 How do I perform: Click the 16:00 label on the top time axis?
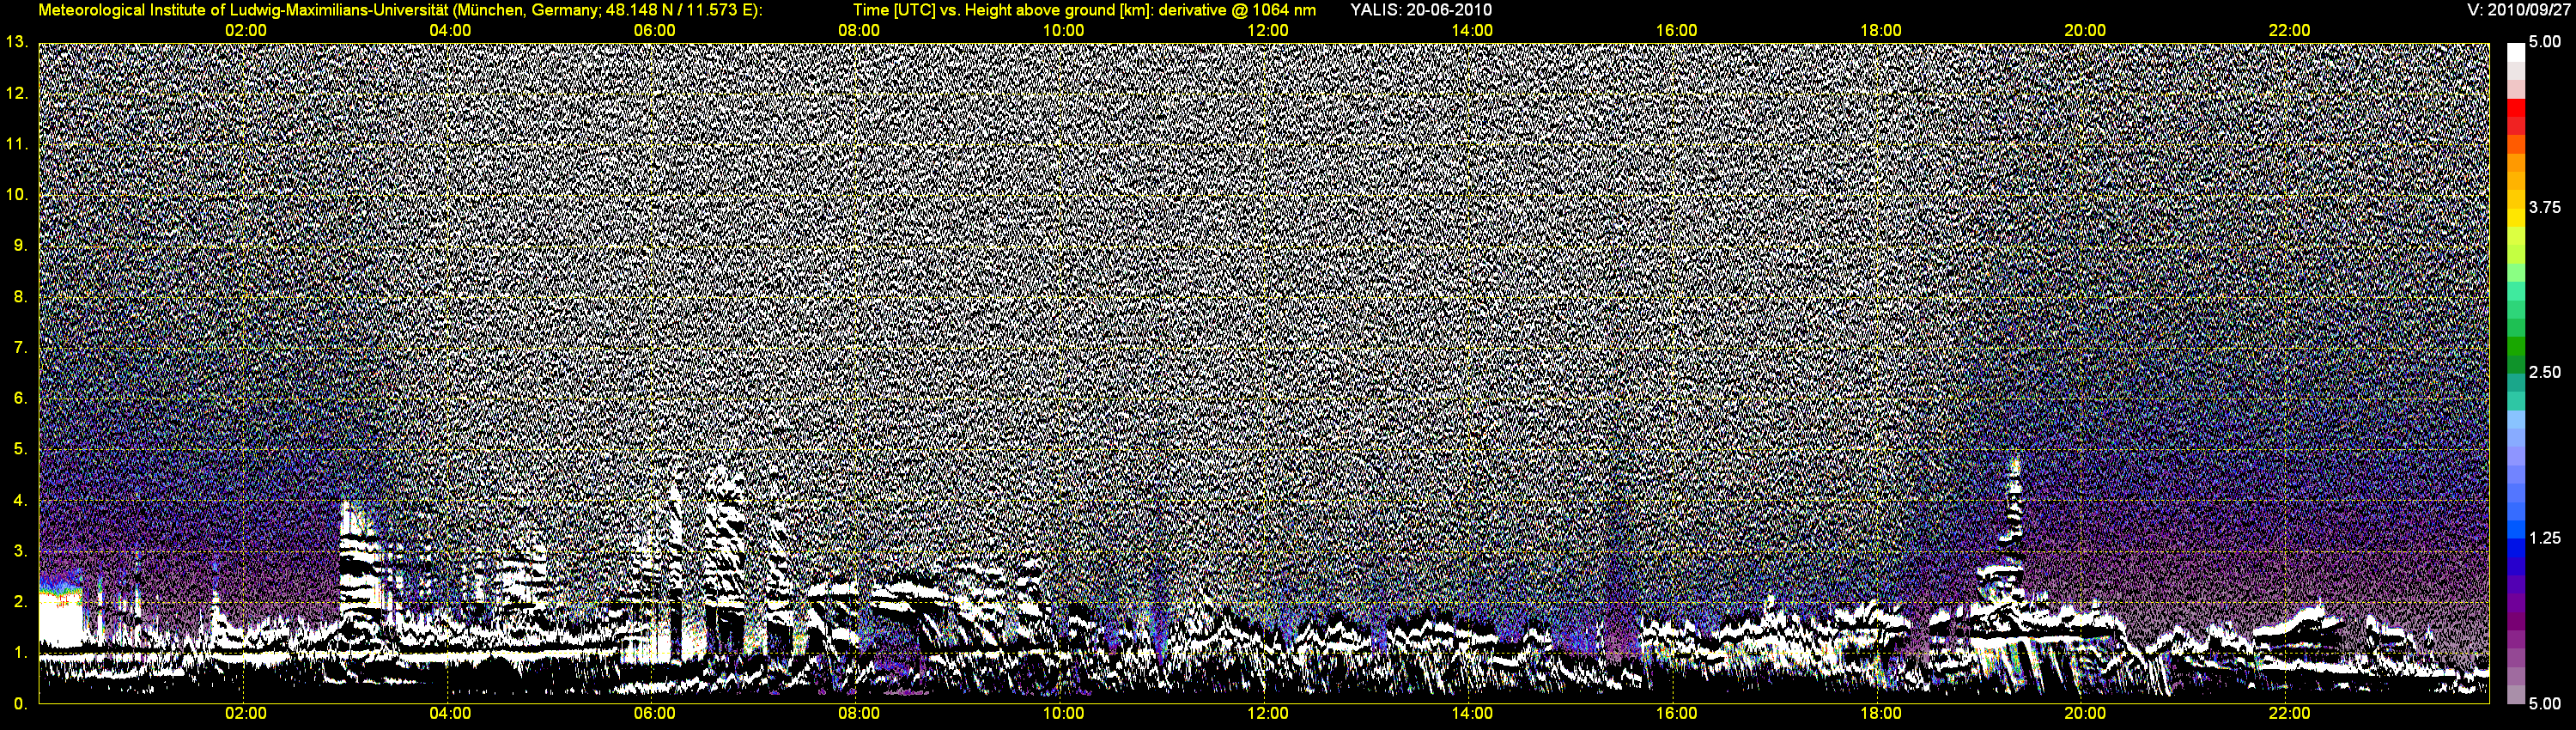1676,30
